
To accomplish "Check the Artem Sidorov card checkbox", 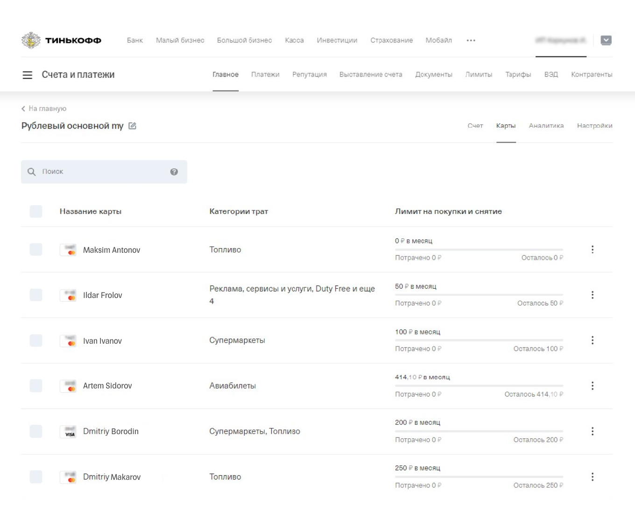I will point(36,386).
